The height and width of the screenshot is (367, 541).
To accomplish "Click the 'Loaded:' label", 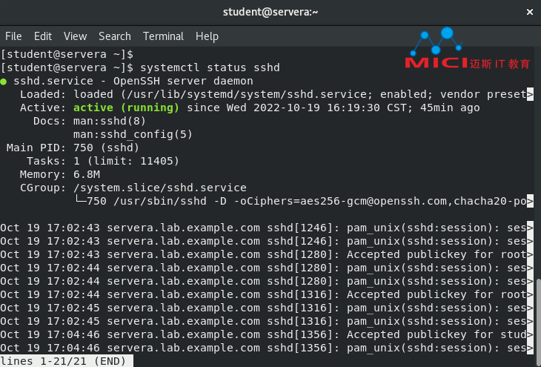I will pyautogui.click(x=42, y=94).
